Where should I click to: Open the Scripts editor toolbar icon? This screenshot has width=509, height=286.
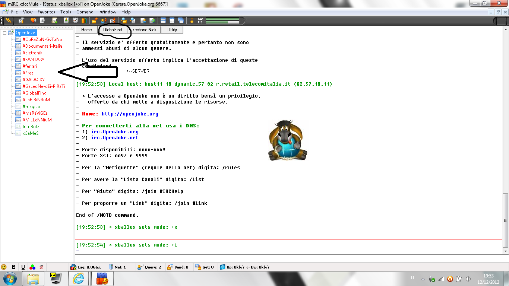point(55,20)
